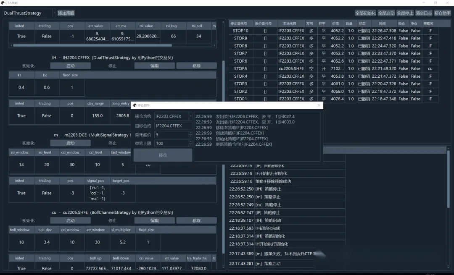
Task: Start the IH2204.CFFEX strategy with 启动
Action: click(70, 66)
